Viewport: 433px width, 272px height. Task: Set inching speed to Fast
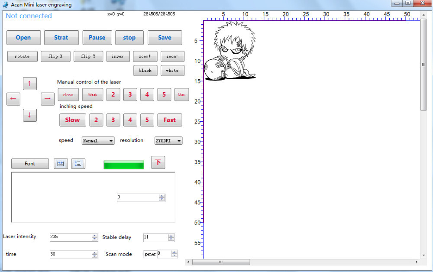coord(170,120)
